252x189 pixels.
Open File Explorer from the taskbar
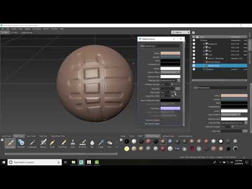[73, 162]
